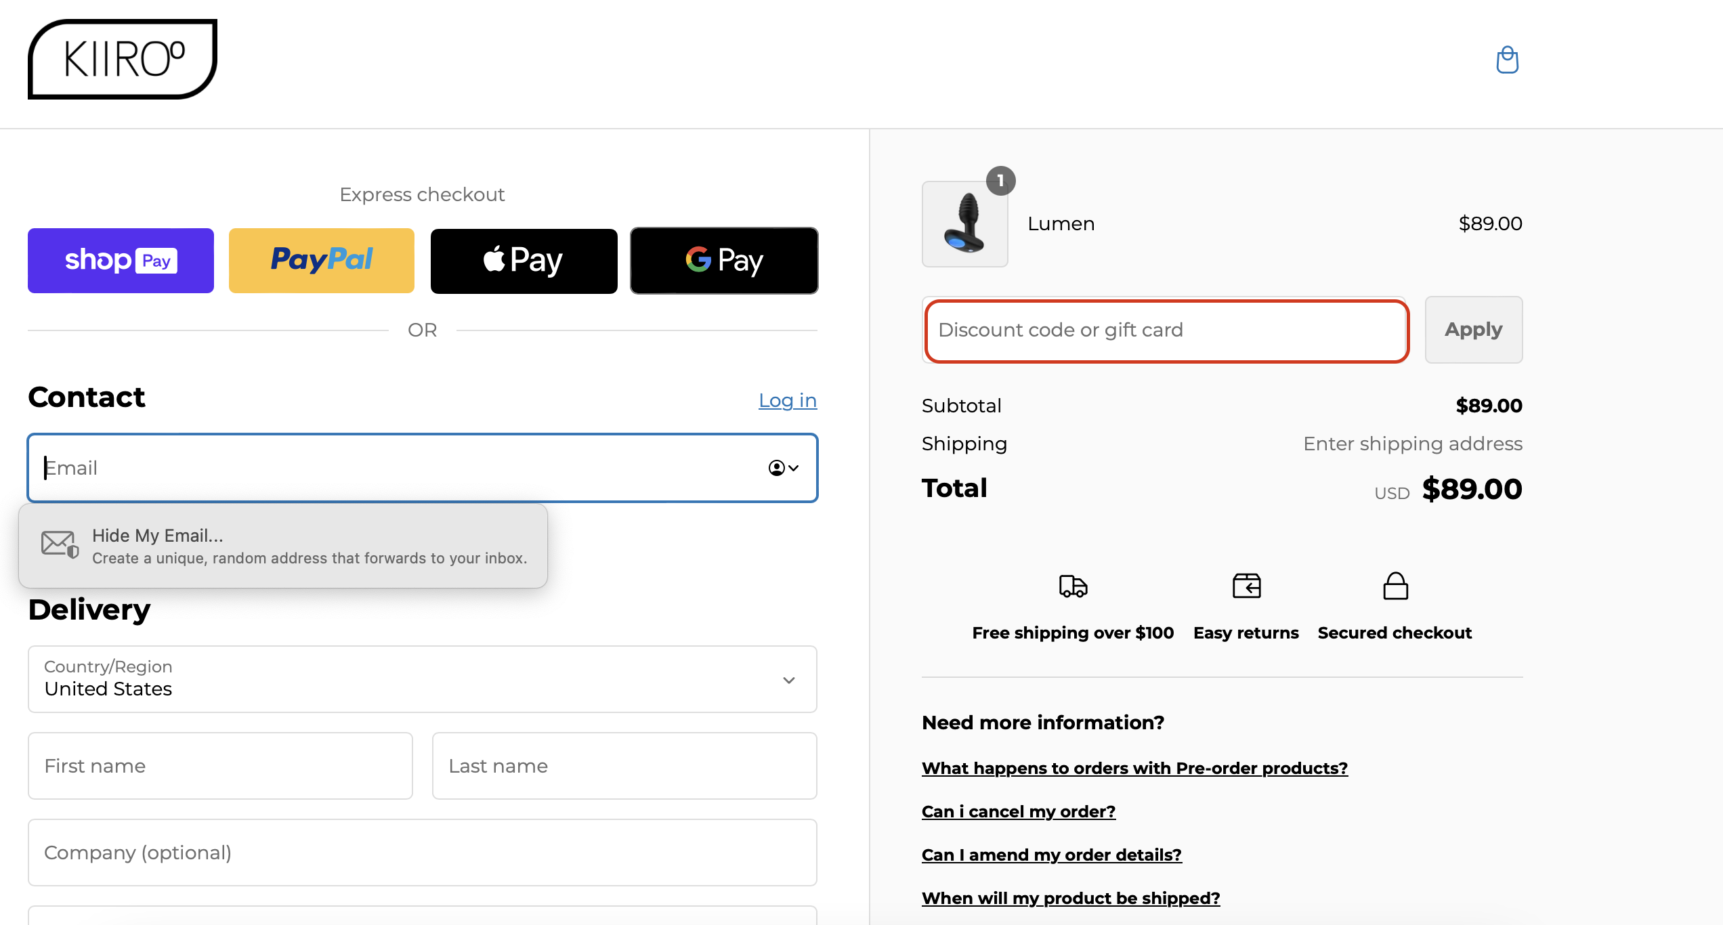Click the discount code input field
This screenshot has width=1723, height=925.
(1166, 330)
